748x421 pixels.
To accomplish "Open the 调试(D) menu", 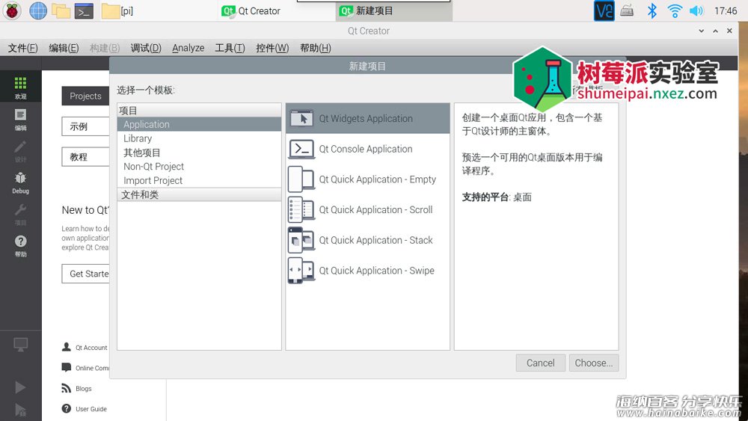I will point(146,48).
